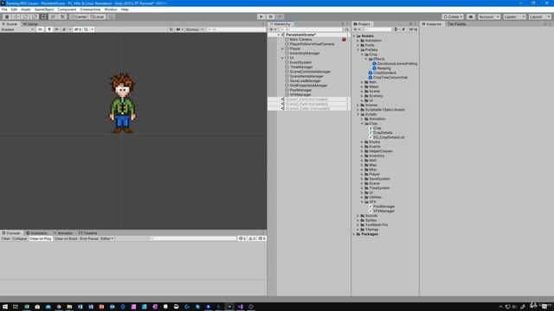Screen dimensions: 554x311
Task: Select the custom editor tools icon
Action: pyautogui.click(x=62, y=17)
